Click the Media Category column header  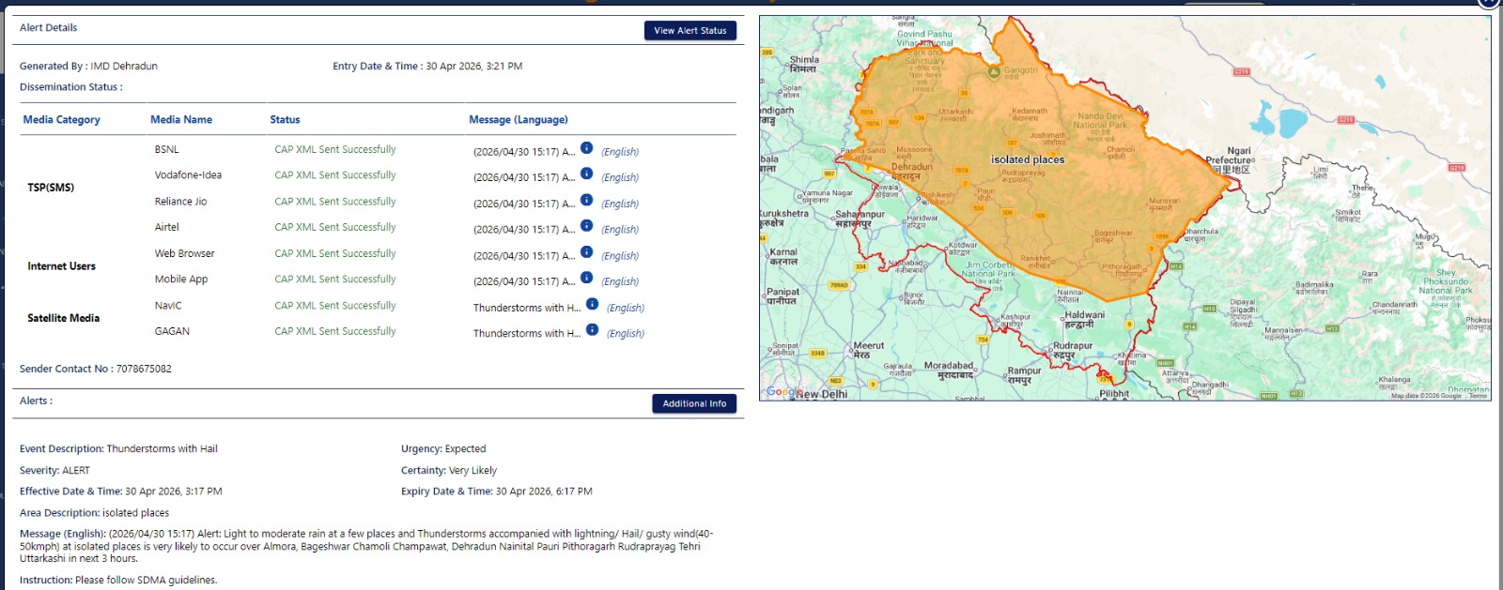pyautogui.click(x=61, y=120)
